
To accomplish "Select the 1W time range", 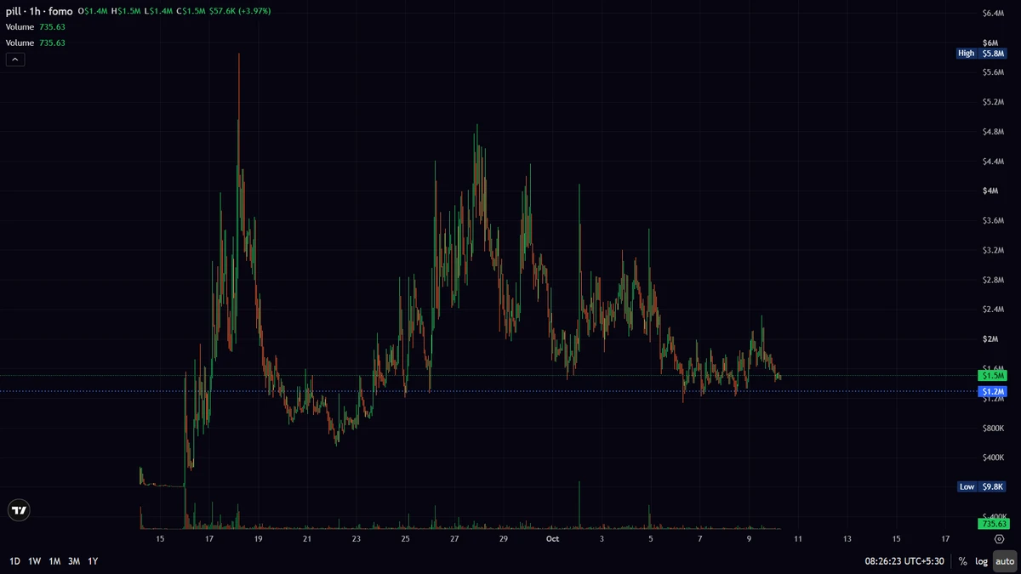I will pos(35,561).
